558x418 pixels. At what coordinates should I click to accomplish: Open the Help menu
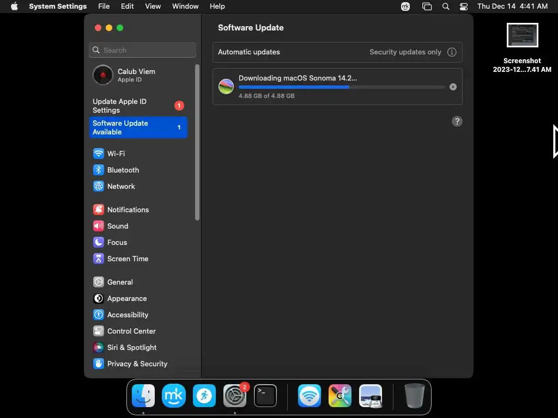[x=217, y=7]
